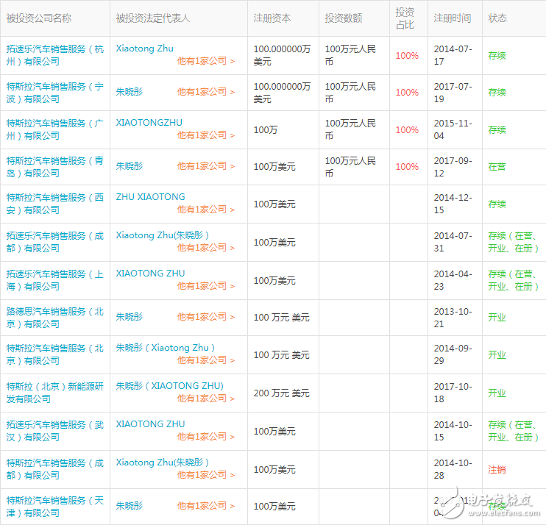Open 特斯拉汽车销售服务(北京)有限公司 company link

coord(55,354)
